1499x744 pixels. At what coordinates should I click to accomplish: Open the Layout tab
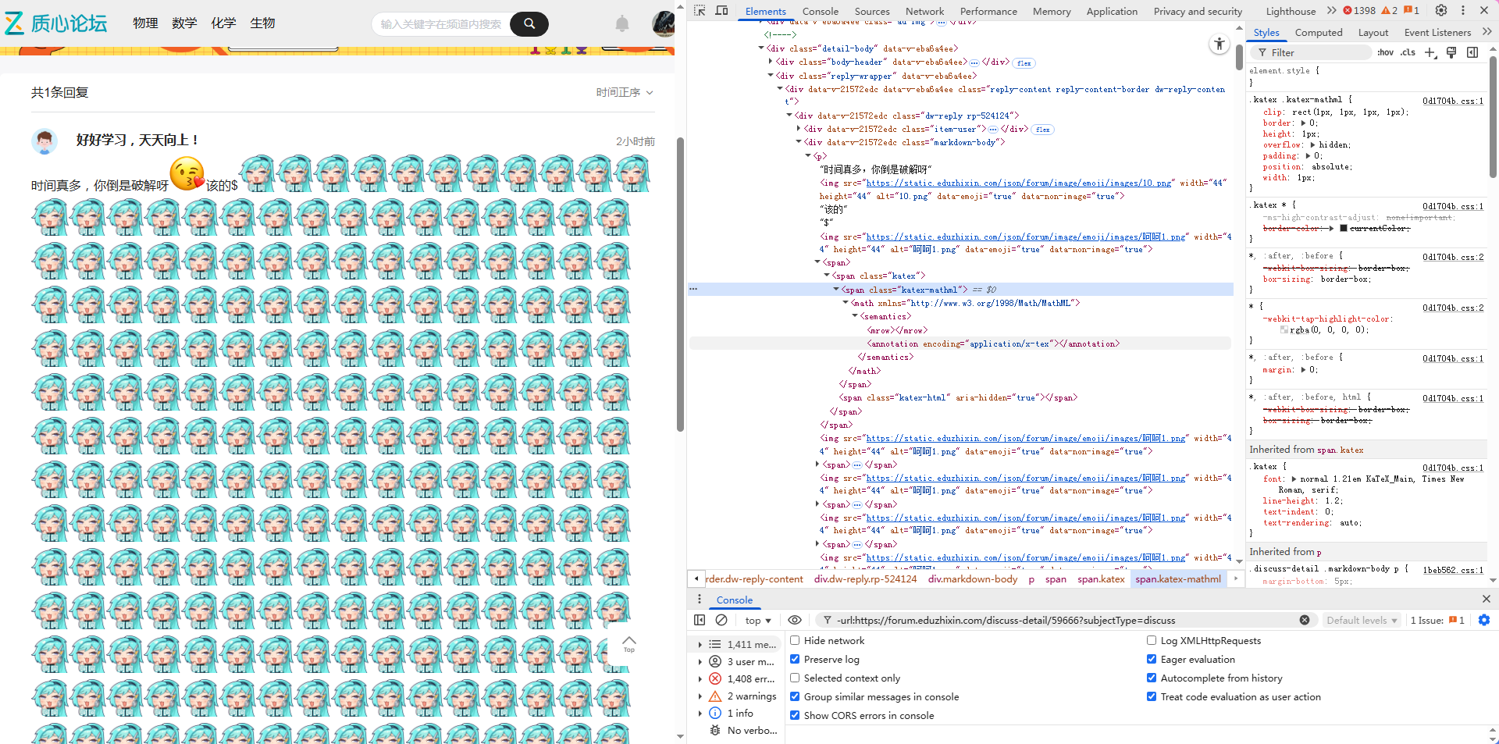(x=1373, y=32)
